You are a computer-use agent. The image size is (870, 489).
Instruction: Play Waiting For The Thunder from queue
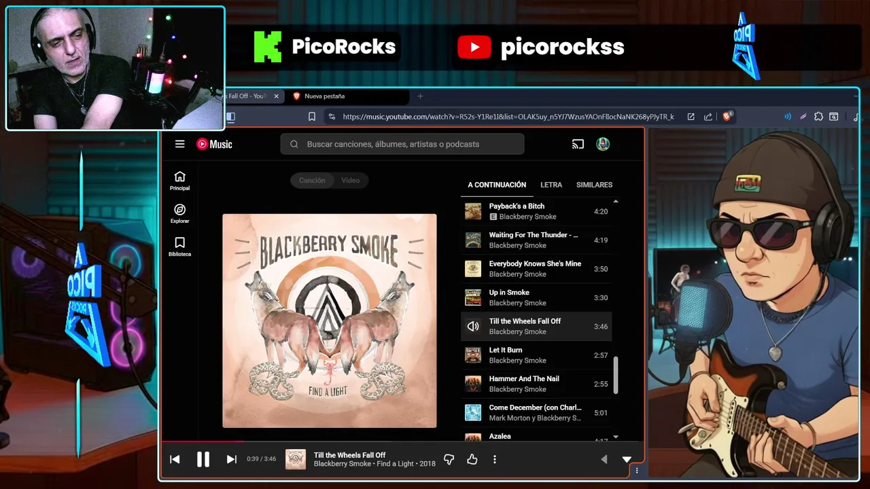(x=536, y=240)
